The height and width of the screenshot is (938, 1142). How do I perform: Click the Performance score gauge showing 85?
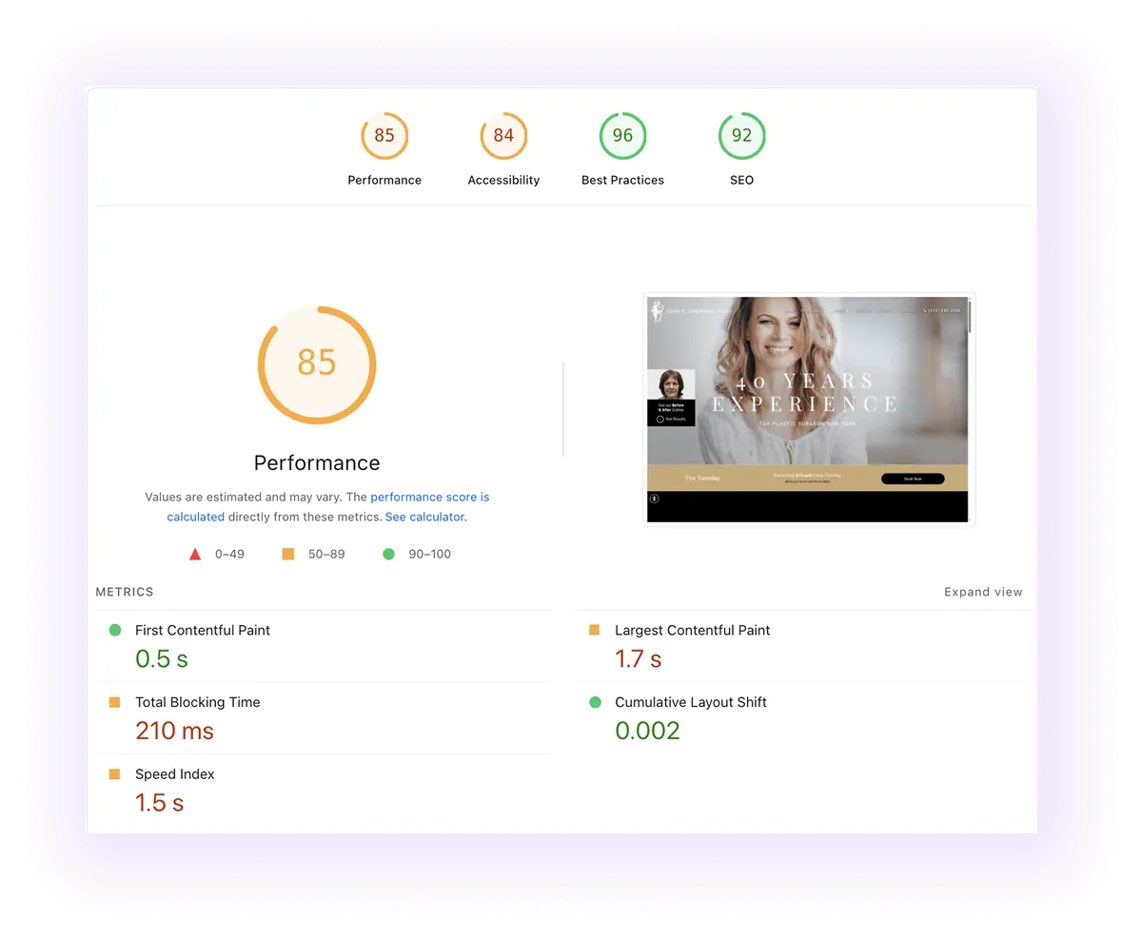[x=384, y=135]
